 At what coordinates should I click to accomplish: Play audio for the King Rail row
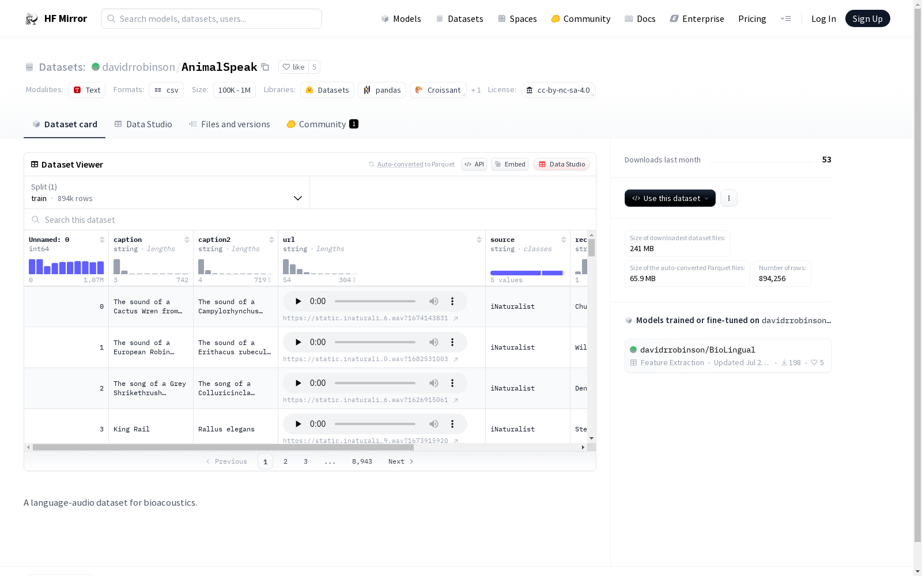pos(298,424)
